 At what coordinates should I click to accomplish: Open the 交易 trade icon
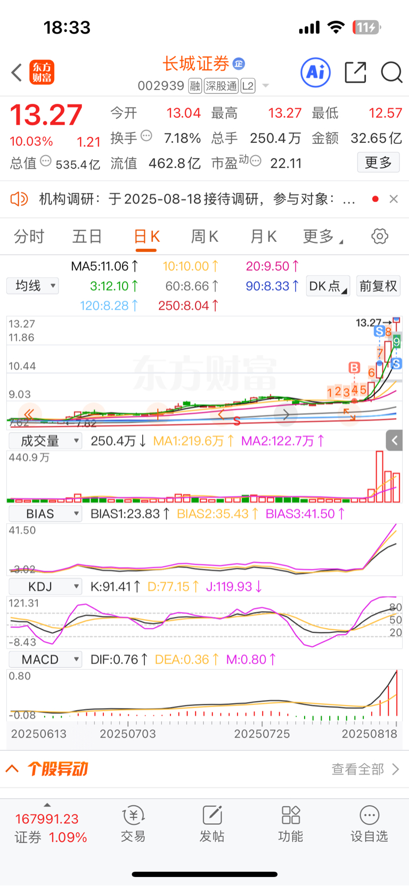click(133, 824)
